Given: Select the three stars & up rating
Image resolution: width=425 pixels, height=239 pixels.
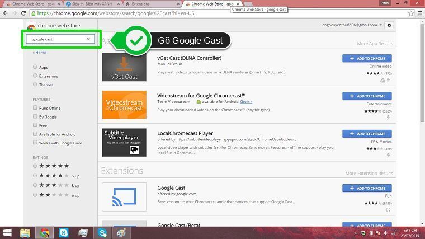Looking at the screenshot, I should tap(35, 185).
